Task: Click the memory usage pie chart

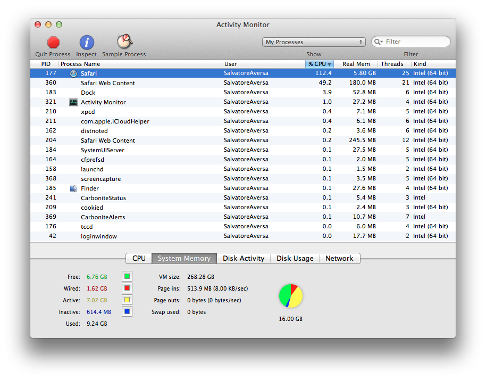Action: (291, 296)
